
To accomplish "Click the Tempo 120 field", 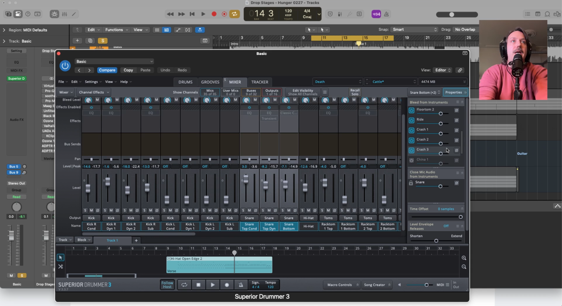I will click(270, 285).
